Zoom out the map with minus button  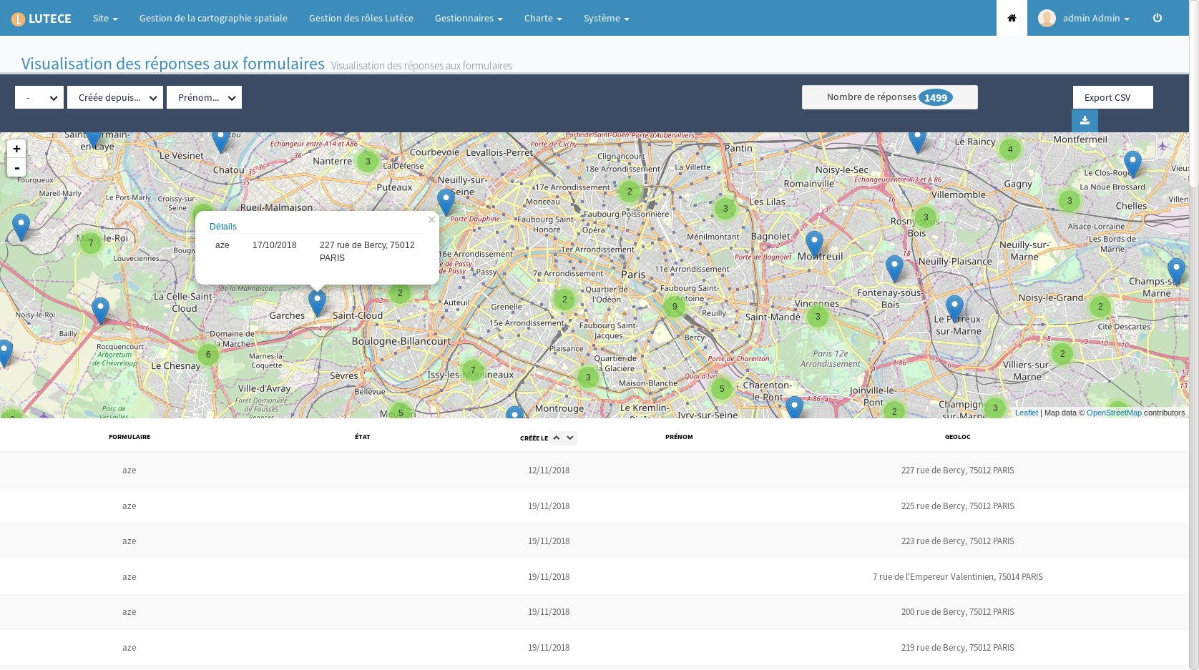16,167
